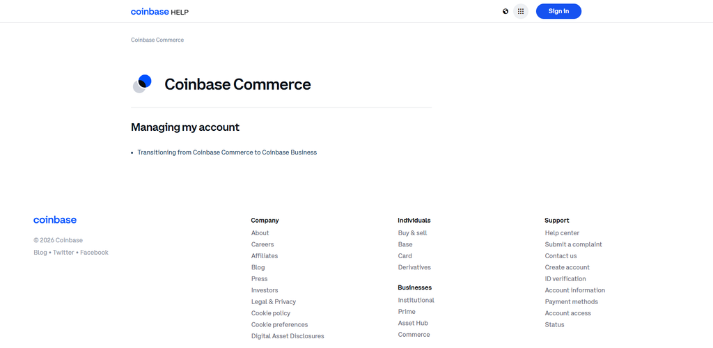Open the Commerce link under Businesses
Viewport: 713px width, 348px height.
(414, 335)
